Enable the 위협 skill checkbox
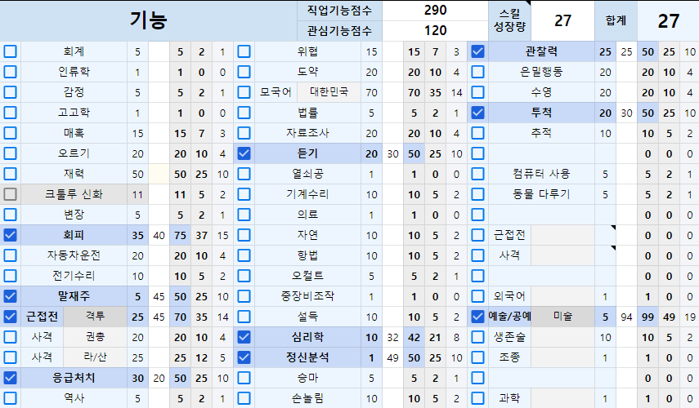The height and width of the screenshot is (408, 699). click(244, 51)
